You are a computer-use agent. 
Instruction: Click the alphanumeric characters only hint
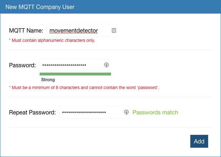(54, 40)
